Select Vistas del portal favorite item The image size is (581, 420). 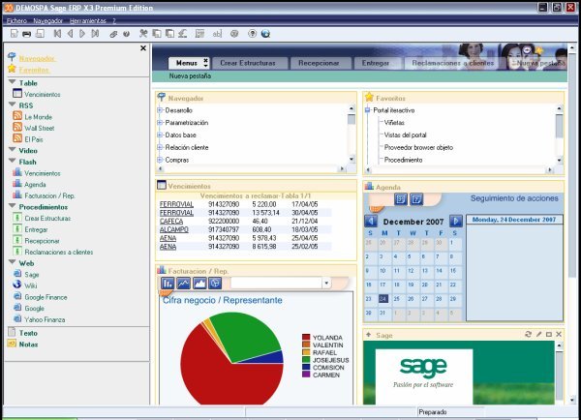pos(405,135)
